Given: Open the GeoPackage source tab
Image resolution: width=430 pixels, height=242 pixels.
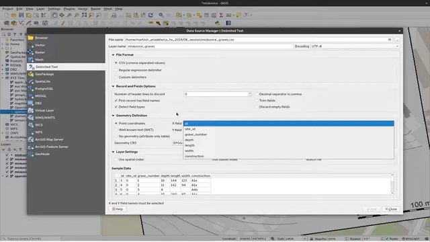Looking at the screenshot, I should point(44,74).
